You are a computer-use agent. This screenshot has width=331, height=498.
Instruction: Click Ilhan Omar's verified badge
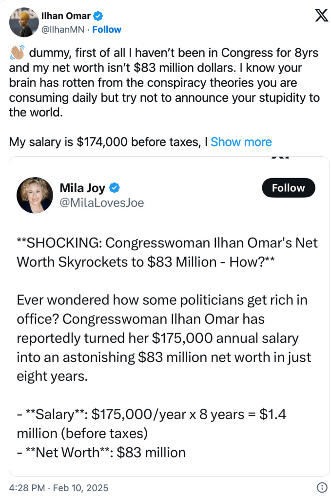pyautogui.click(x=98, y=16)
